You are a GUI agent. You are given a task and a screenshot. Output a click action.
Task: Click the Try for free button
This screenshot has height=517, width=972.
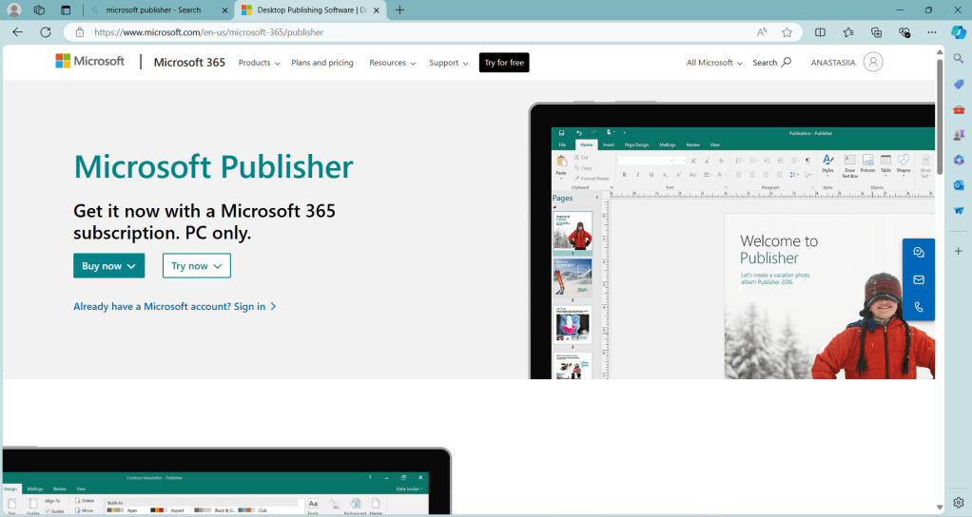[504, 63]
